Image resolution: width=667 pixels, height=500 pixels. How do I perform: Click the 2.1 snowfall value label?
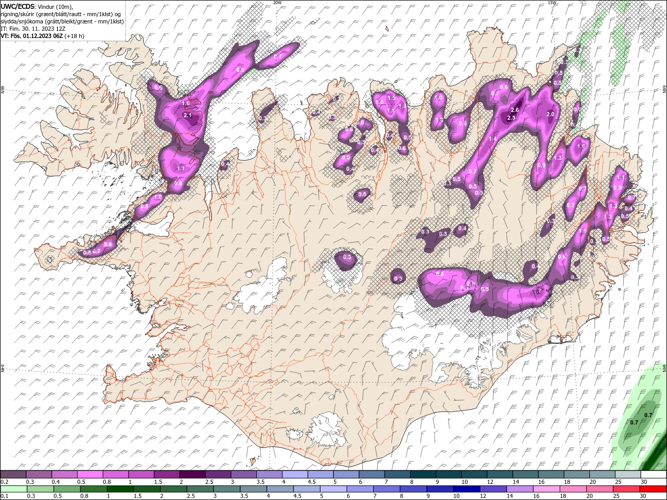188,116
